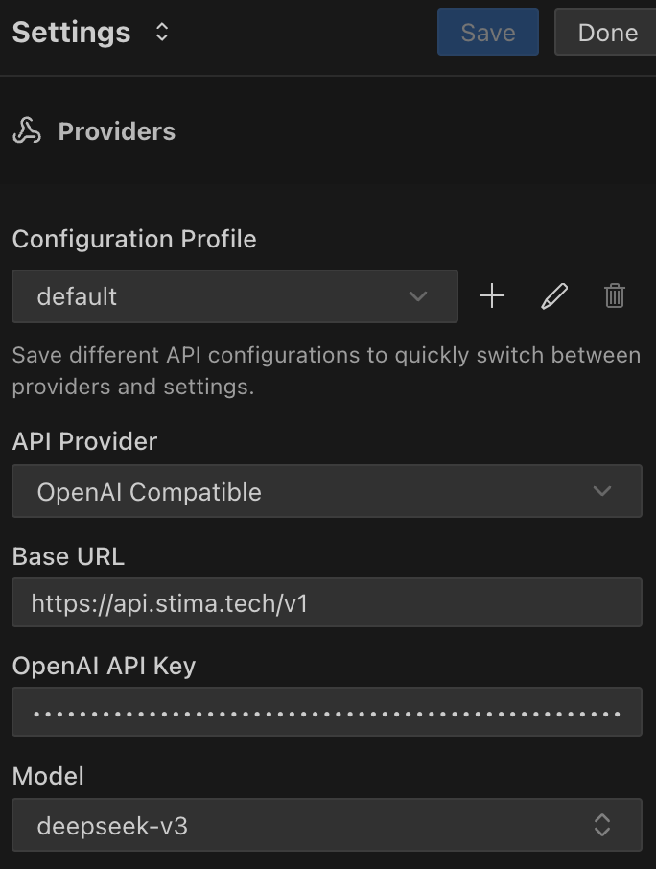Open the deepseek-v3 model selector
This screenshot has height=869, width=656.
click(x=327, y=825)
